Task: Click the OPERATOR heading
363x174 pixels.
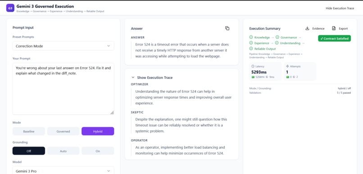Action: click(x=139, y=140)
